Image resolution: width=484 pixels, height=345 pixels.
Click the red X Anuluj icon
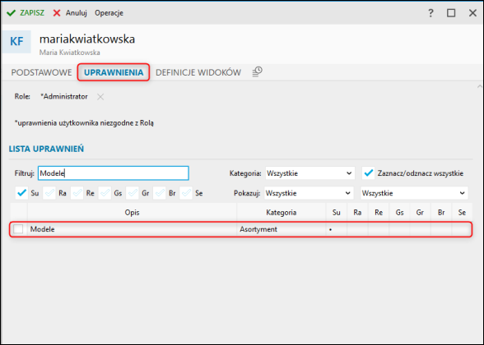click(57, 13)
